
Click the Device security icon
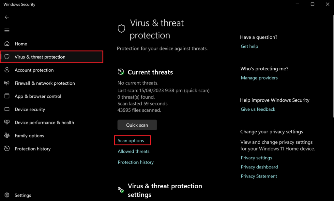pyautogui.click(x=7, y=109)
